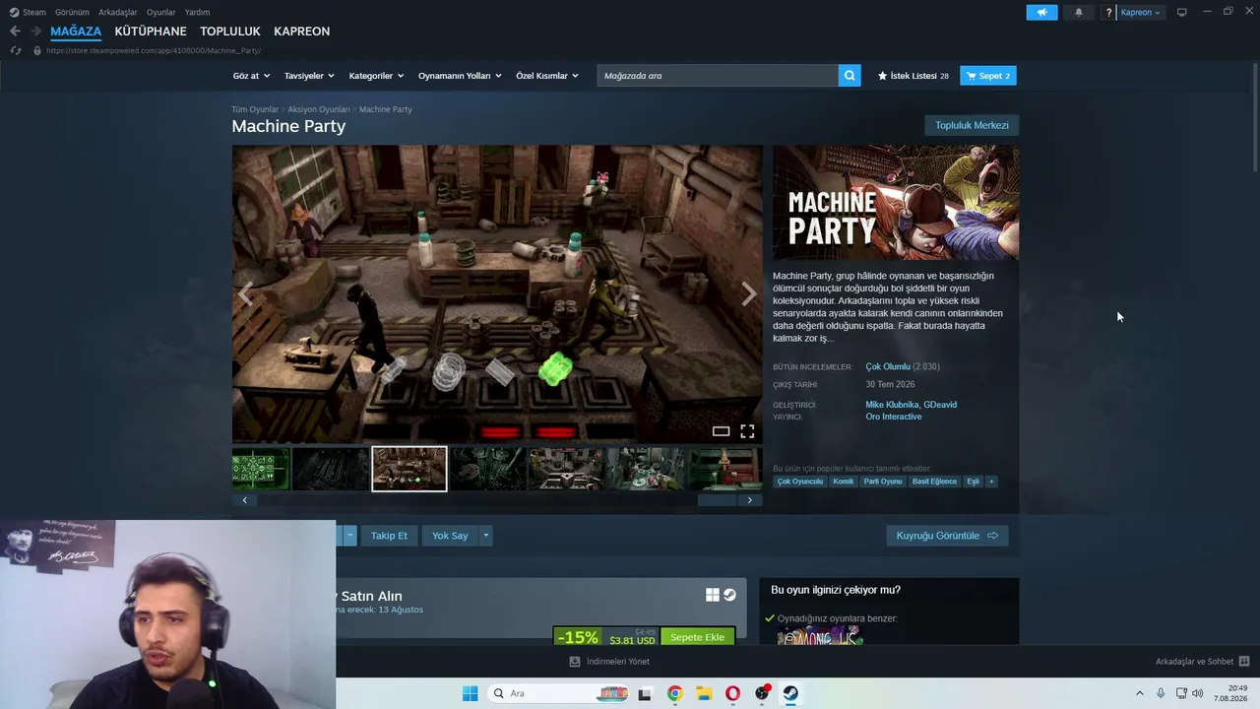Click the Steam Deck platform icon
This screenshot has height=709, width=1260.
729,595
